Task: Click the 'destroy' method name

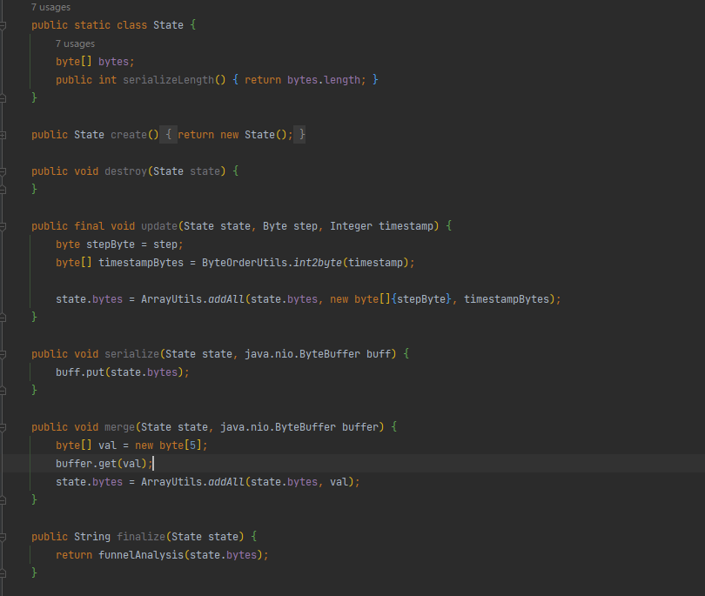Action: (x=126, y=171)
